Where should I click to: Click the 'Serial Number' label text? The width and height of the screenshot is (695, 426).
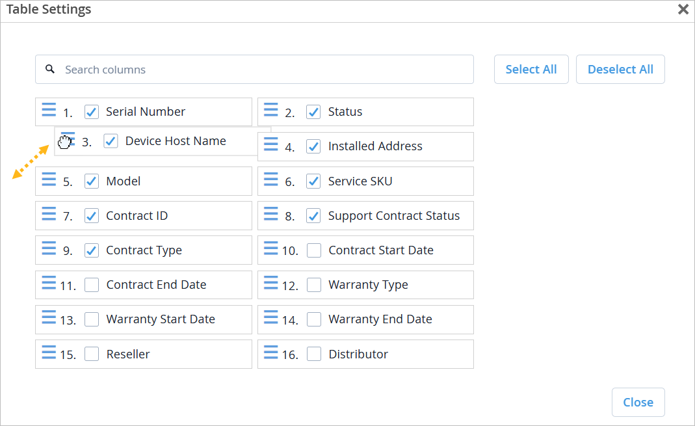tap(146, 112)
